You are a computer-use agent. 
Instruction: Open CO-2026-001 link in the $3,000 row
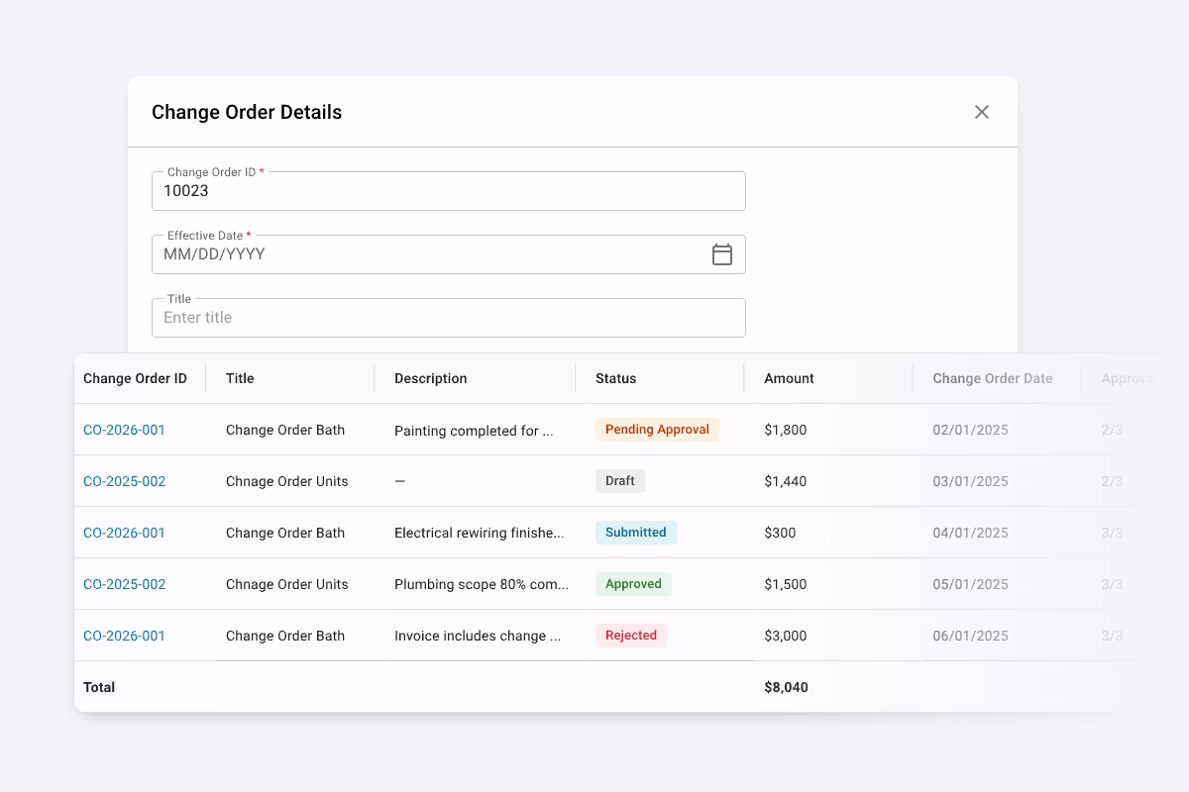124,636
